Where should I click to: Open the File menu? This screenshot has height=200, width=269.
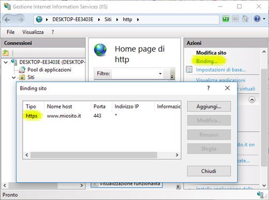pos(10,32)
